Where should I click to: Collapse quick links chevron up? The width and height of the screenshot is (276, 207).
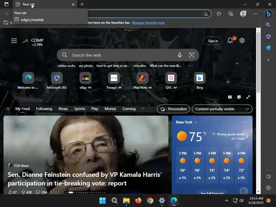(x=237, y=64)
